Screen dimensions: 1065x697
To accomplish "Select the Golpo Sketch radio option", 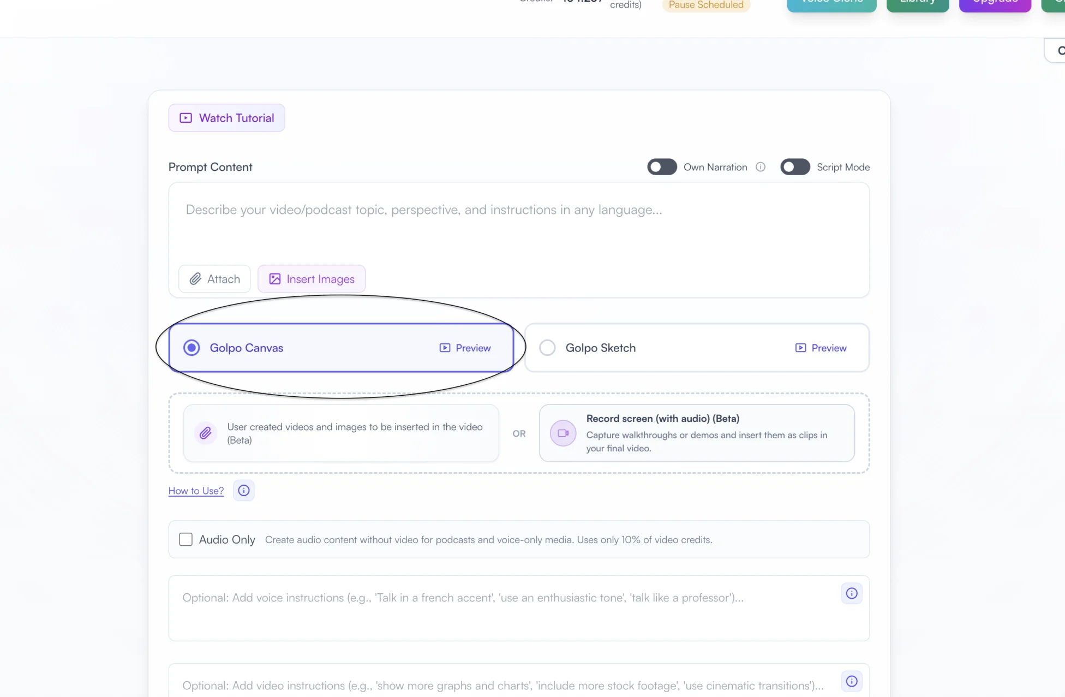I will pos(547,348).
